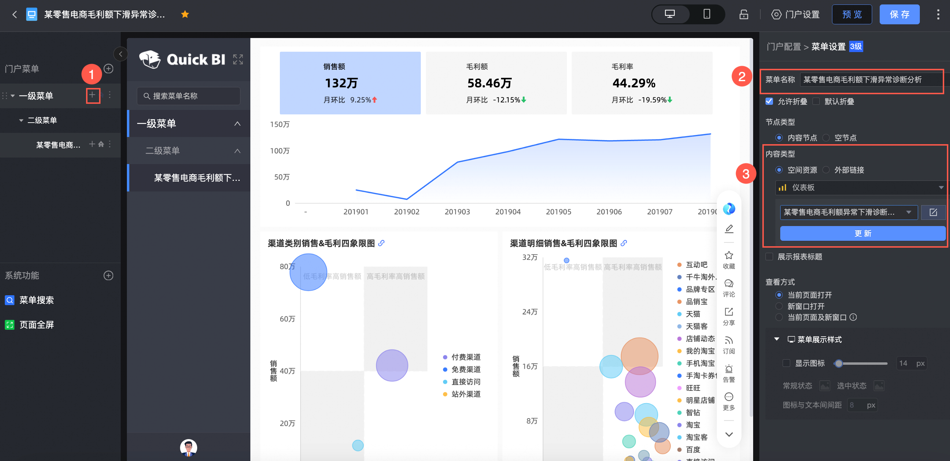Select 菜单搜索 in system functions
The image size is (950, 461).
(36, 300)
